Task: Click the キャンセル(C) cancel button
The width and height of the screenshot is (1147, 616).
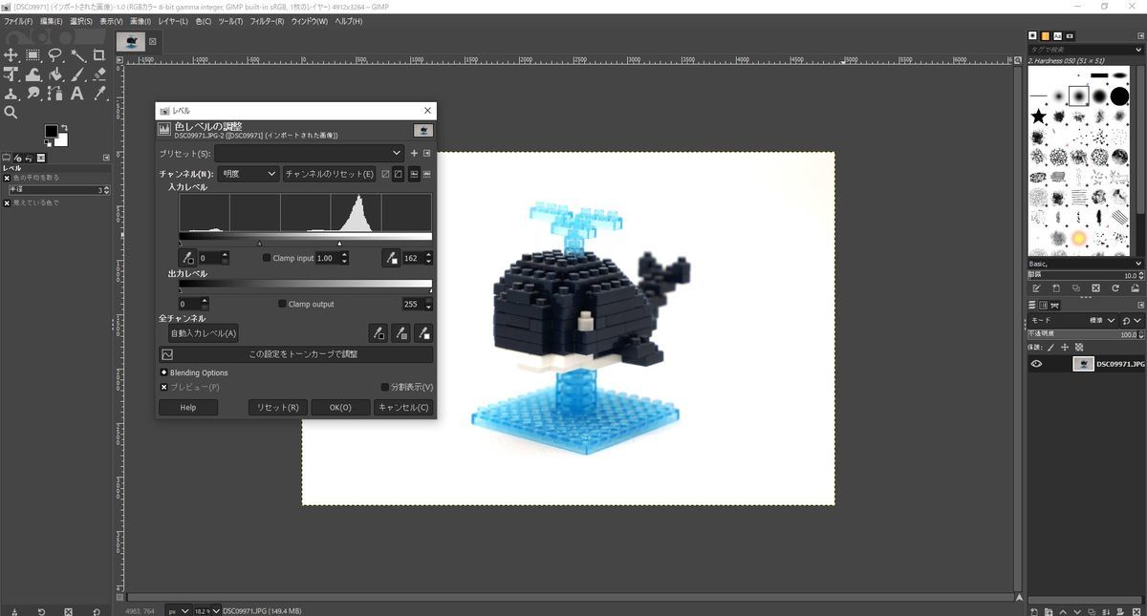Action: click(x=403, y=407)
